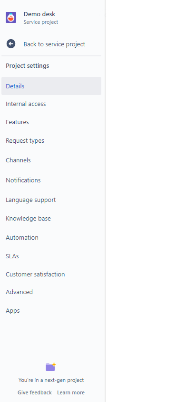
Task: Select Request types in sidebar
Action: click(51, 141)
